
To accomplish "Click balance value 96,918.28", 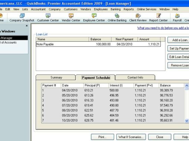I will (166, 110).
